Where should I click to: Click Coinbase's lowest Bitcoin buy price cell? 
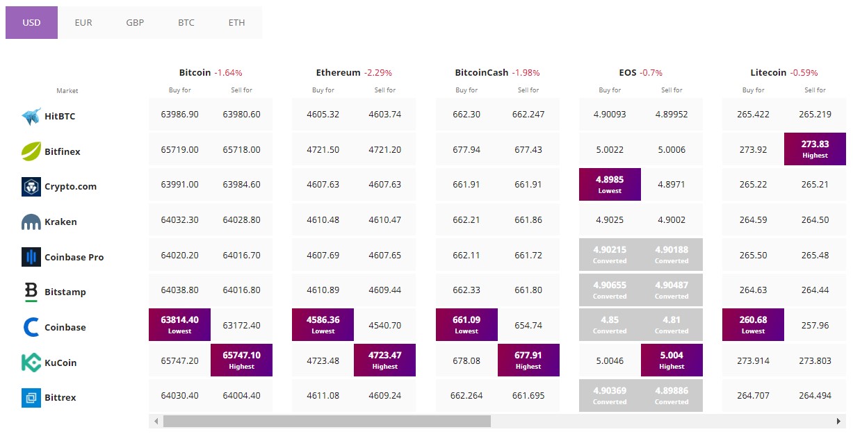(179, 324)
